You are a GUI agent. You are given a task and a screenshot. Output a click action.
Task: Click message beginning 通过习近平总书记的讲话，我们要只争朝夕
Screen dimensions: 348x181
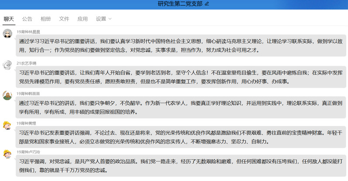pyautogui.click(x=181, y=107)
